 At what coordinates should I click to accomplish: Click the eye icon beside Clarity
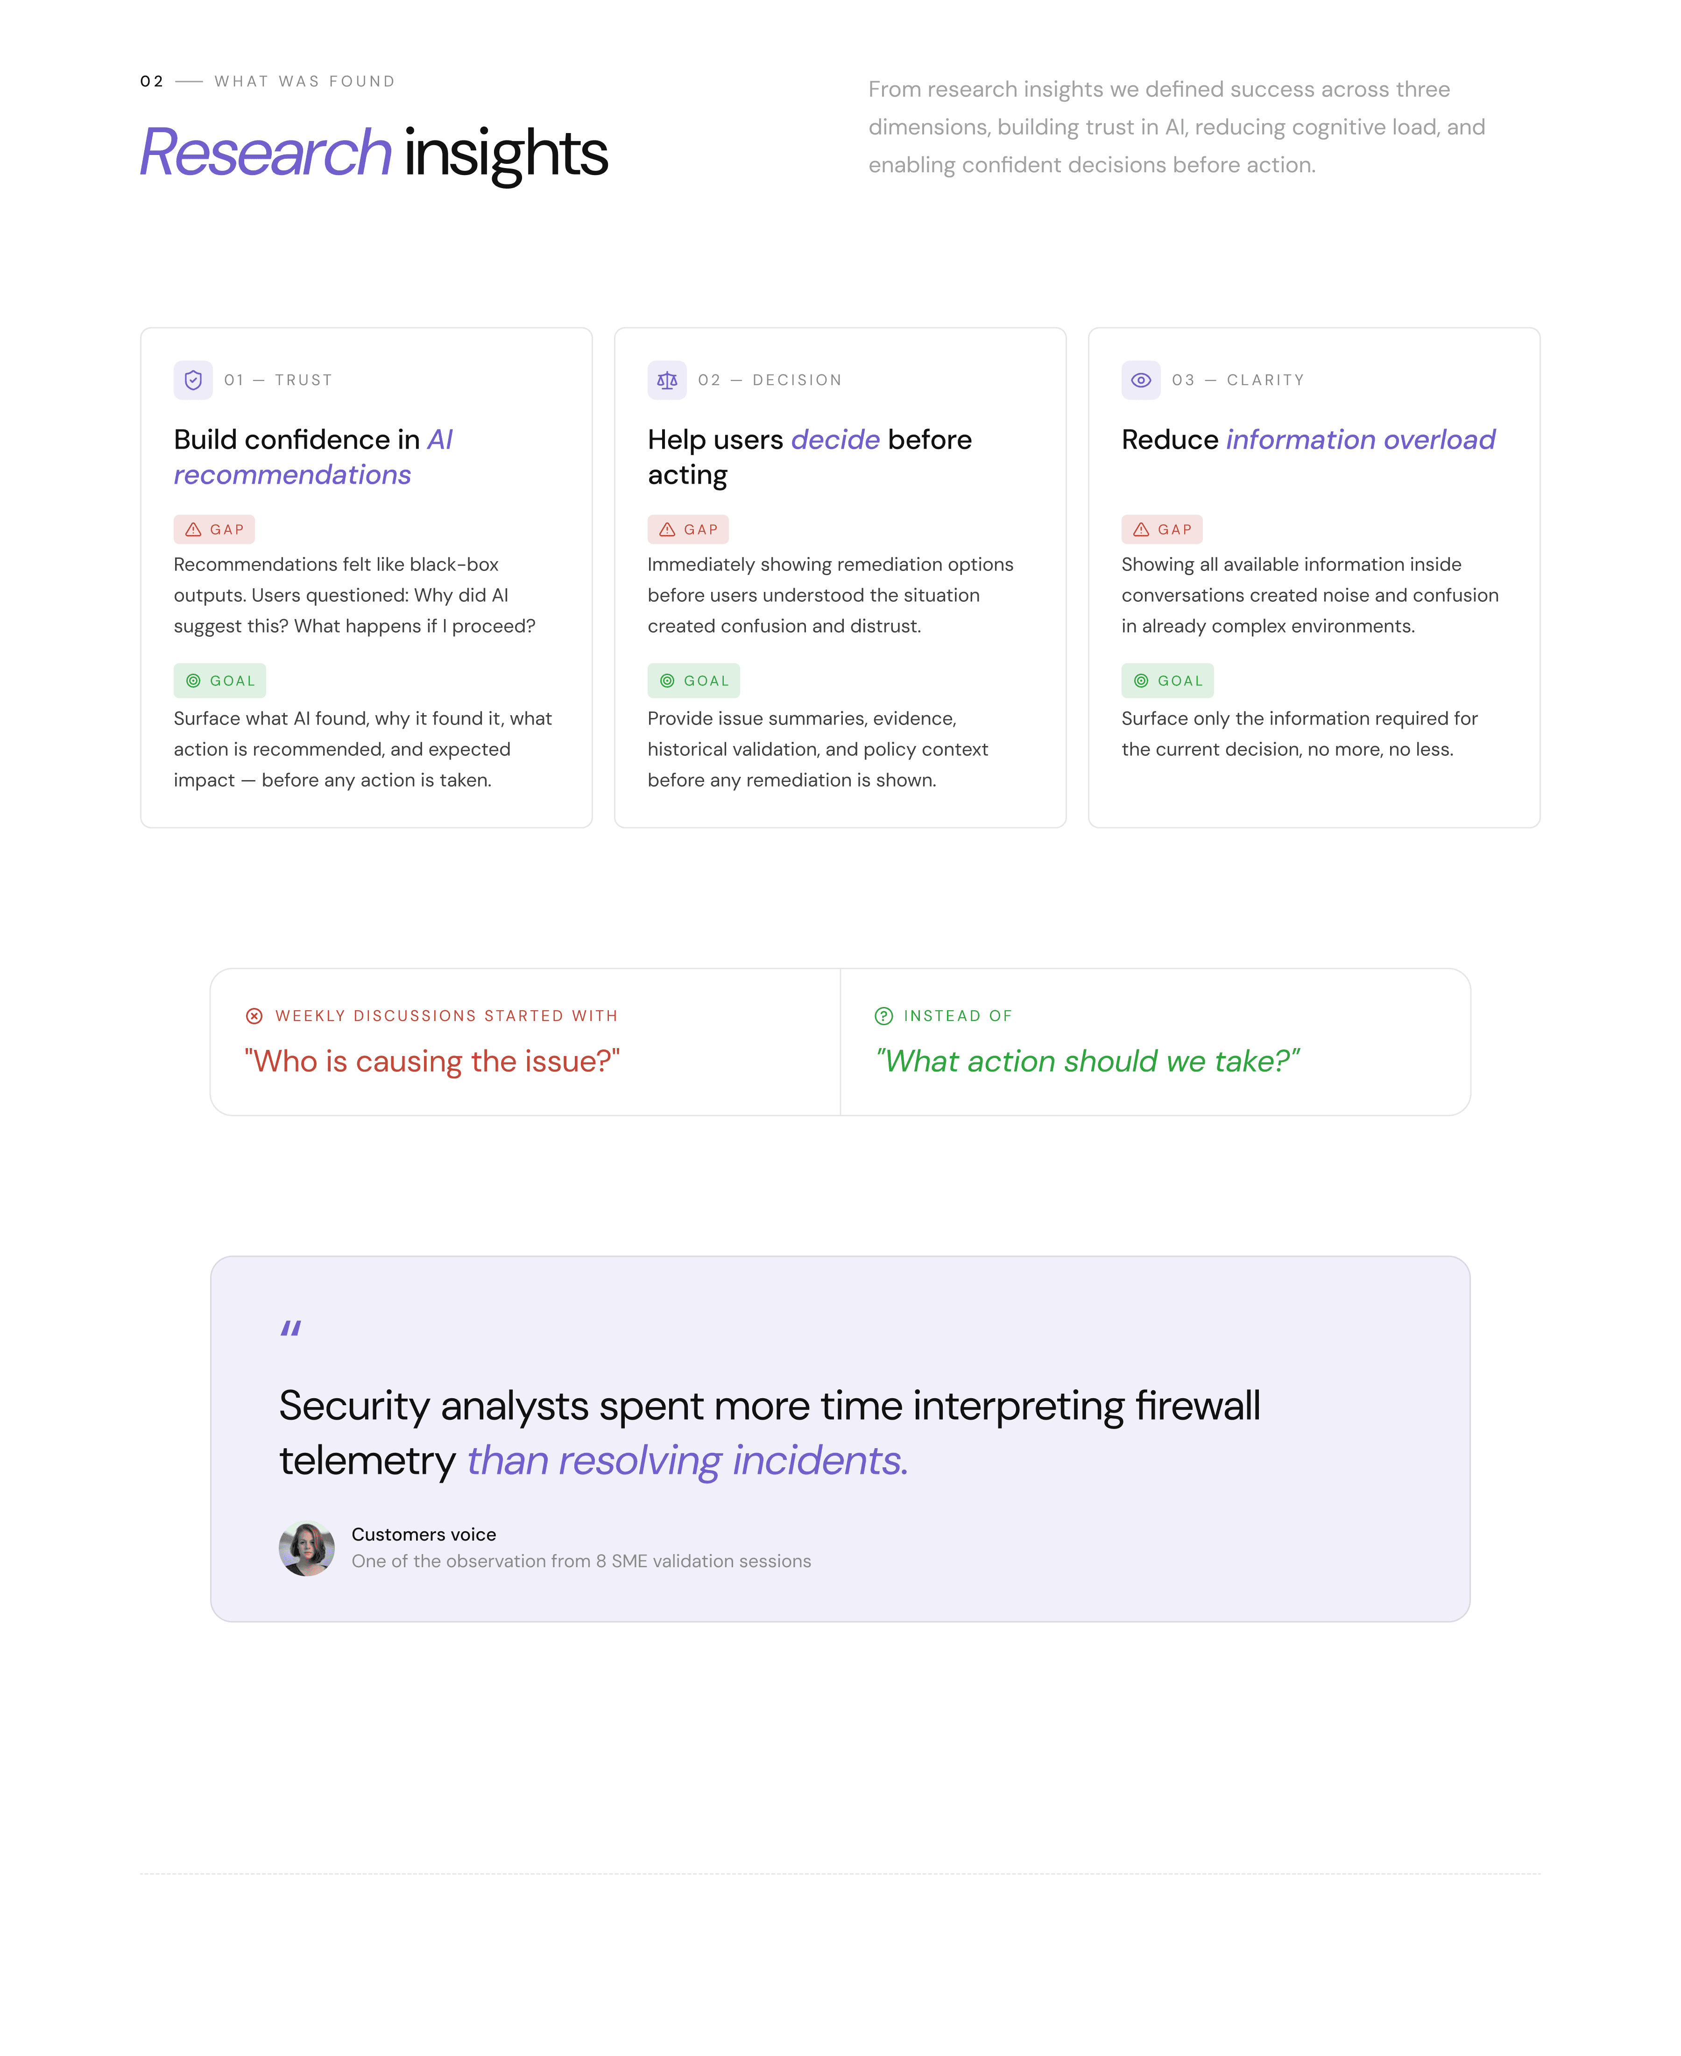pos(1141,380)
